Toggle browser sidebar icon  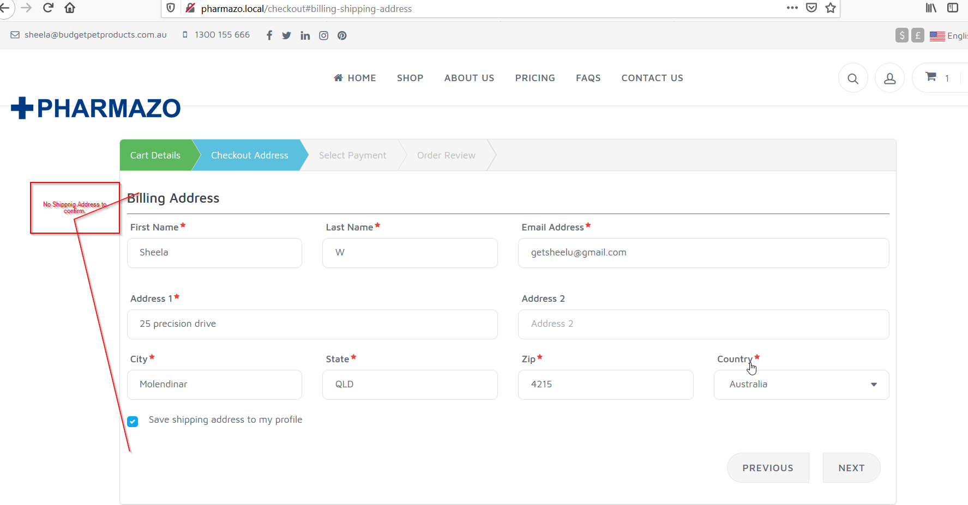953,8
